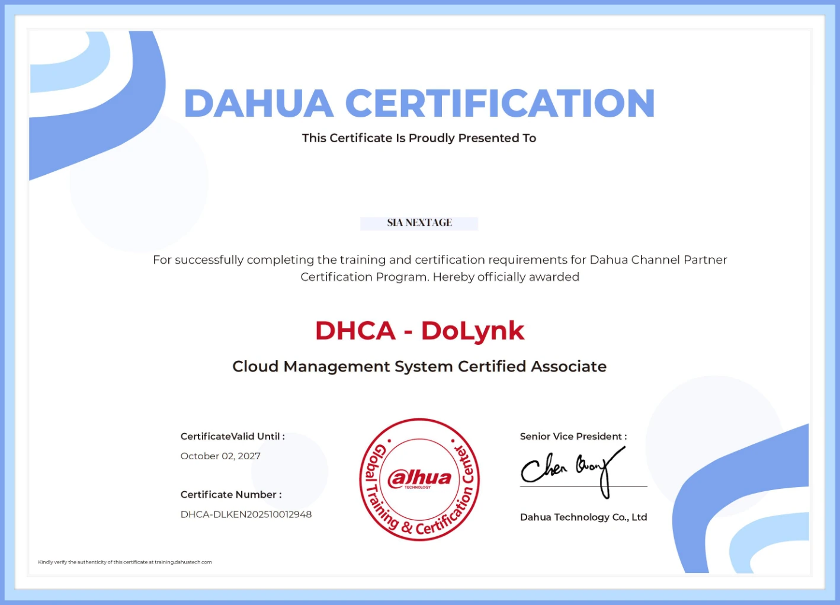The height and width of the screenshot is (605, 840).
Task: Select the "Dahua Technology Co., Ltd" text
Action: 583,517
